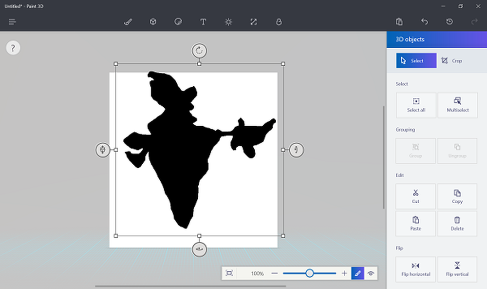Open the Canvas tool
The width and height of the screenshot is (487, 289).
click(x=253, y=22)
